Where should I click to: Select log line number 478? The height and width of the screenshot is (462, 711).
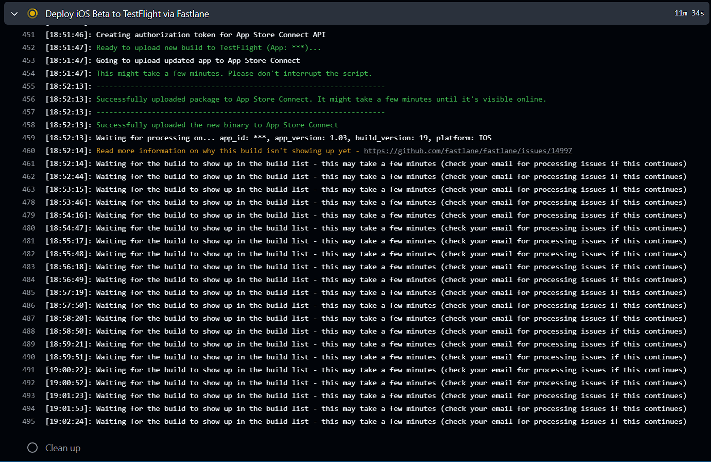pyautogui.click(x=29, y=202)
